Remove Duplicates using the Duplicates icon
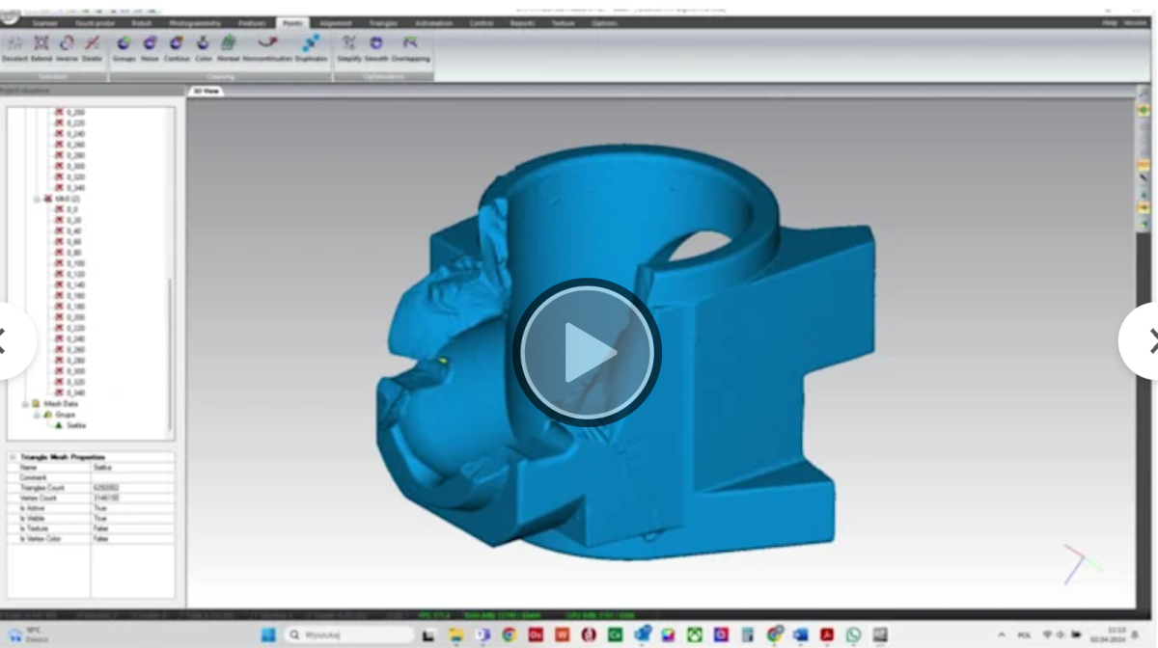Viewport: 1158px width, 648px height. (x=311, y=42)
